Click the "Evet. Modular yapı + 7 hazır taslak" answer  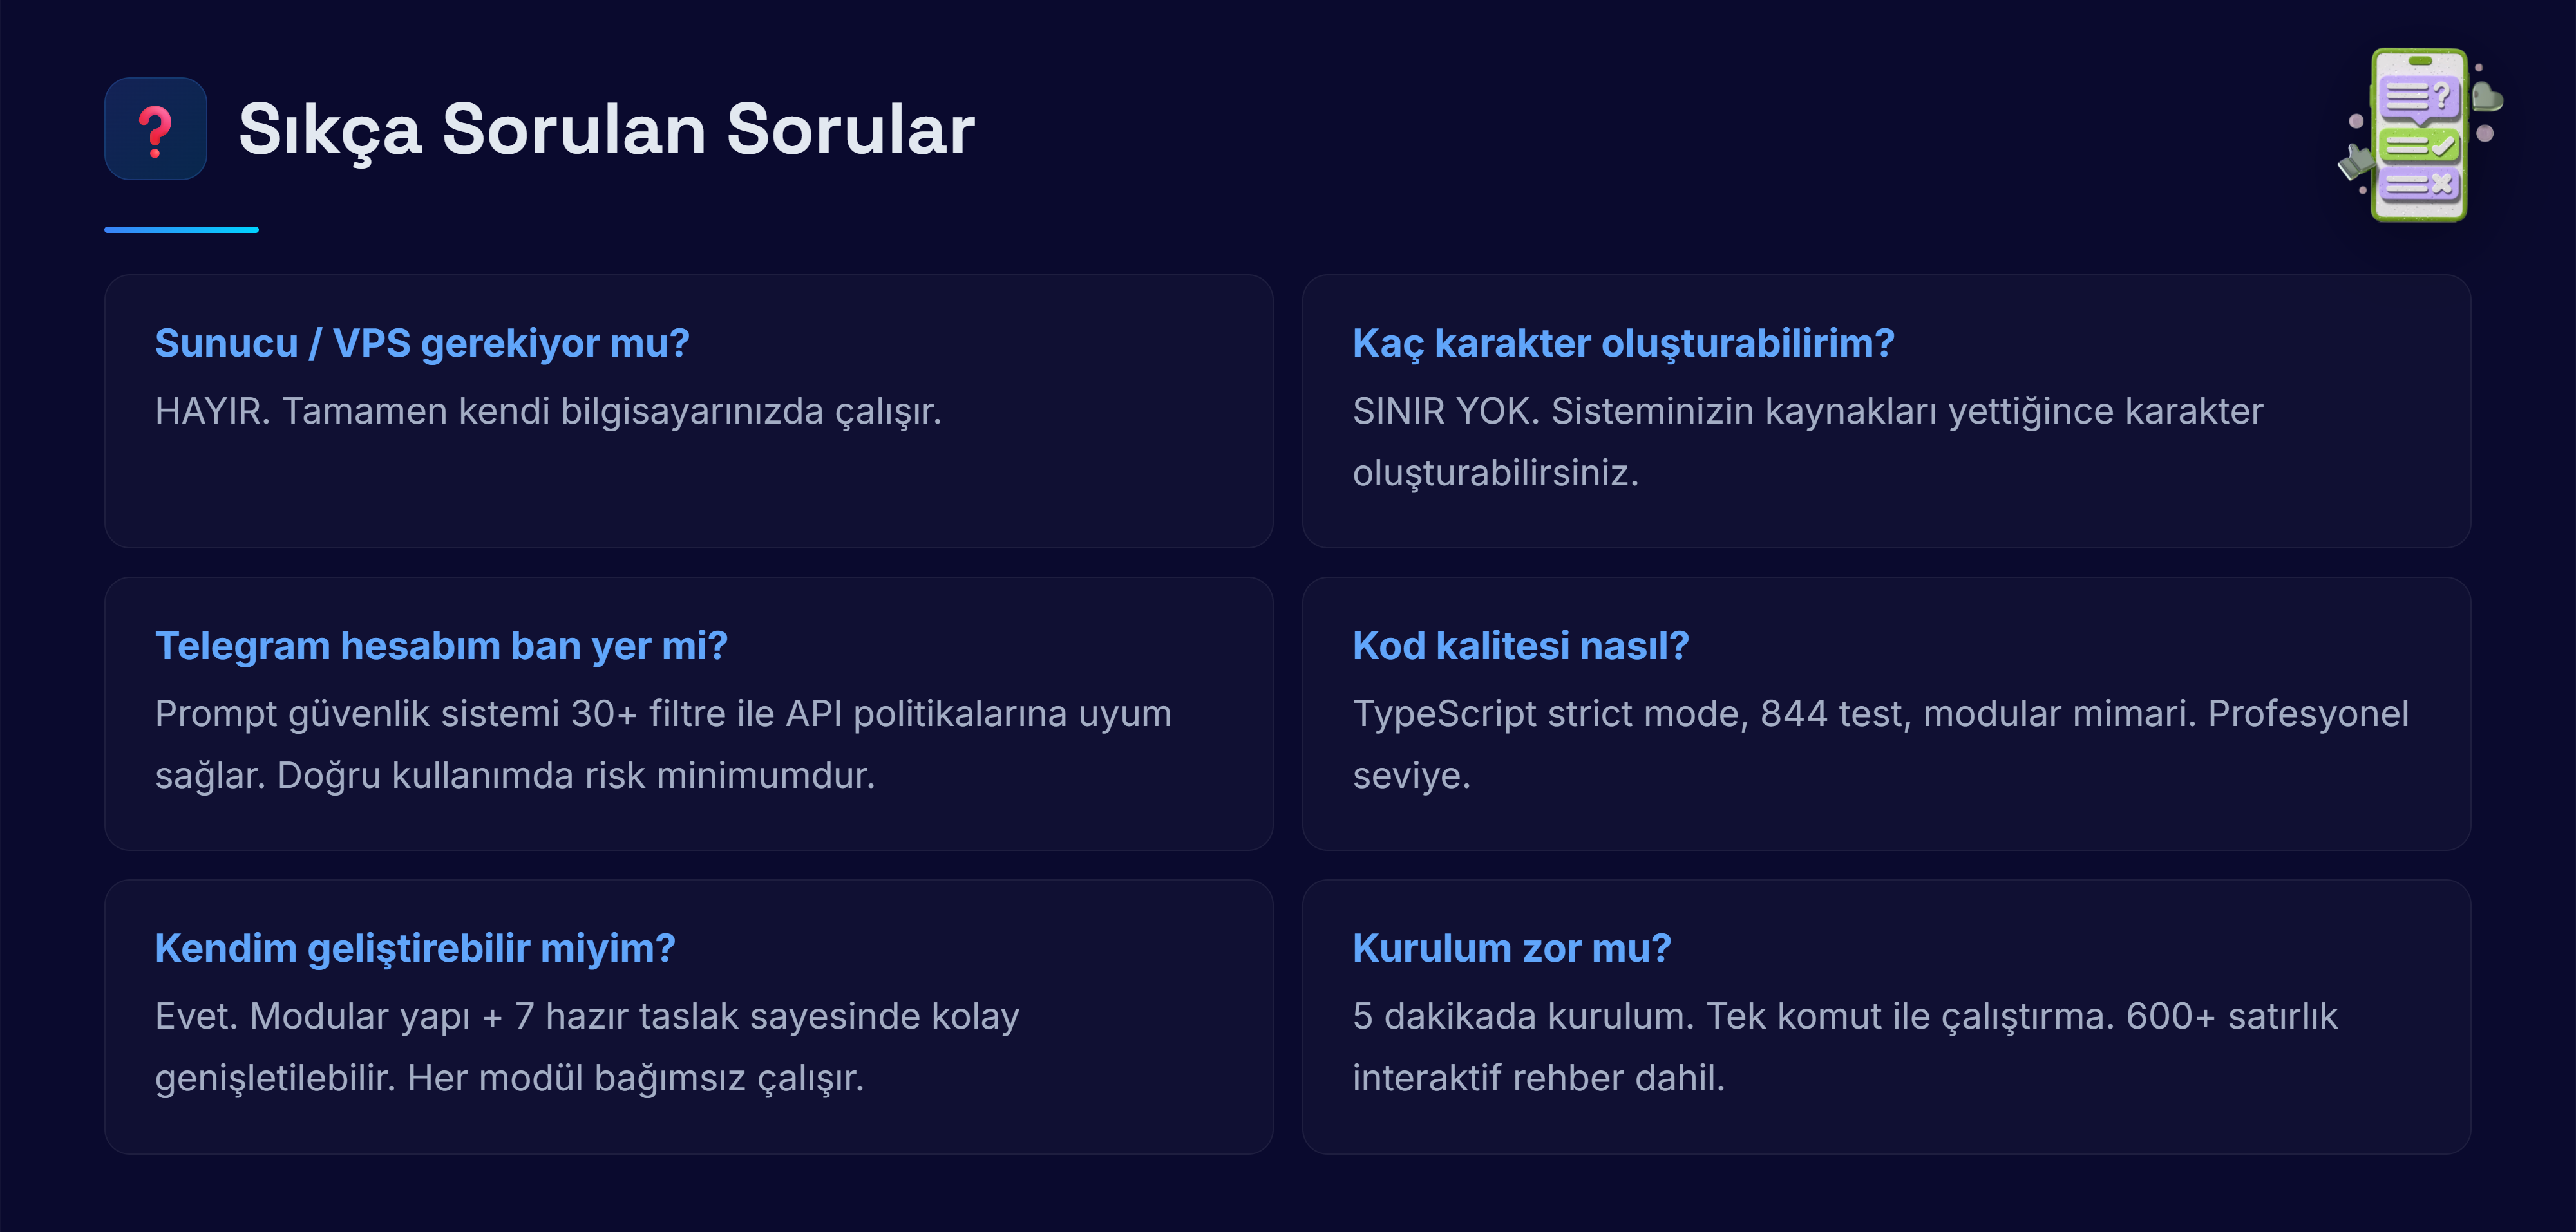587,1016
